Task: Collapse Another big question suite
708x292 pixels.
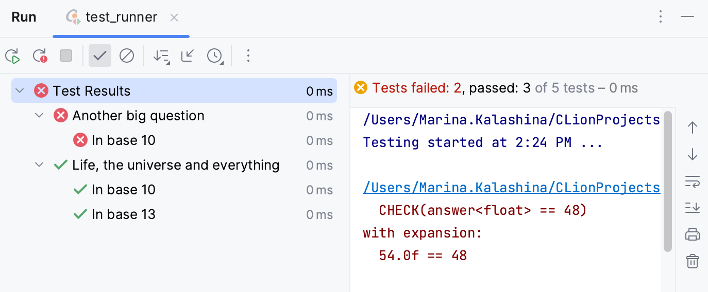Action: click(x=40, y=116)
